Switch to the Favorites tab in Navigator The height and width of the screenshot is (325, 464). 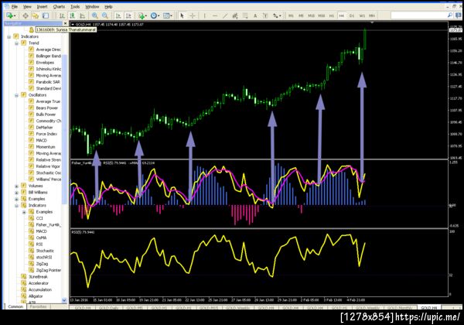(x=38, y=306)
